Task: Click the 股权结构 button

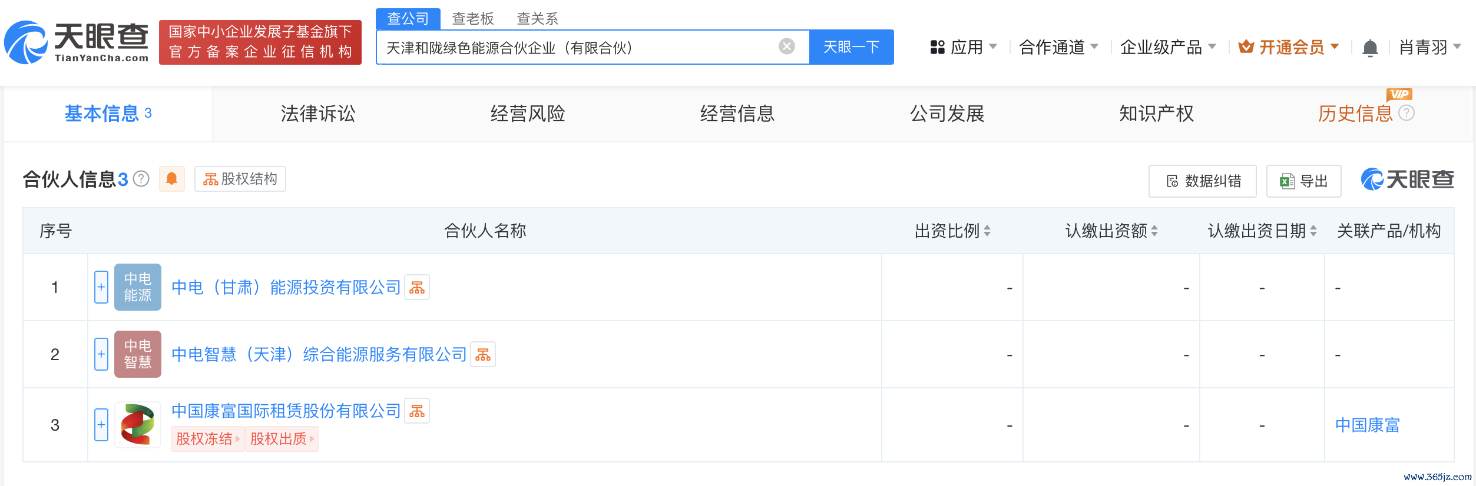Action: (240, 179)
